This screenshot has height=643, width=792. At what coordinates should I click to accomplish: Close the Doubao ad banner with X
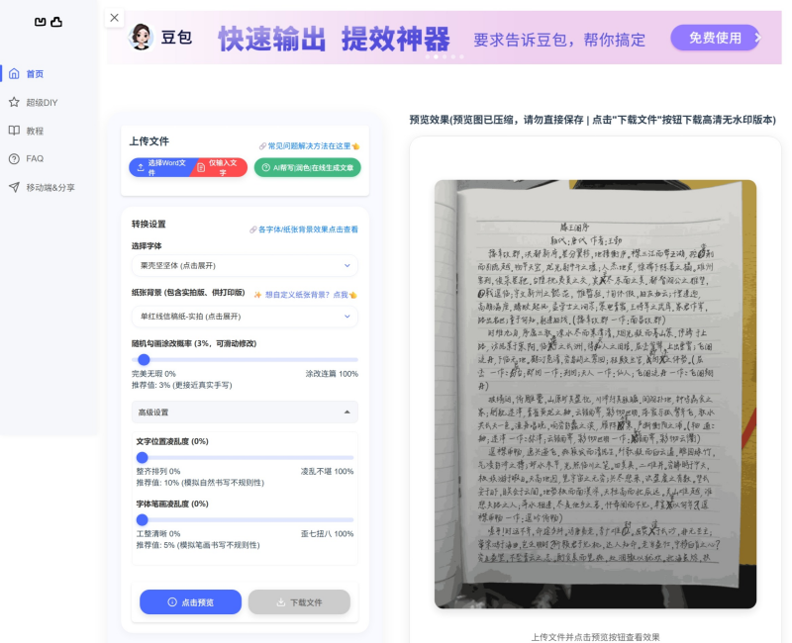(x=115, y=18)
